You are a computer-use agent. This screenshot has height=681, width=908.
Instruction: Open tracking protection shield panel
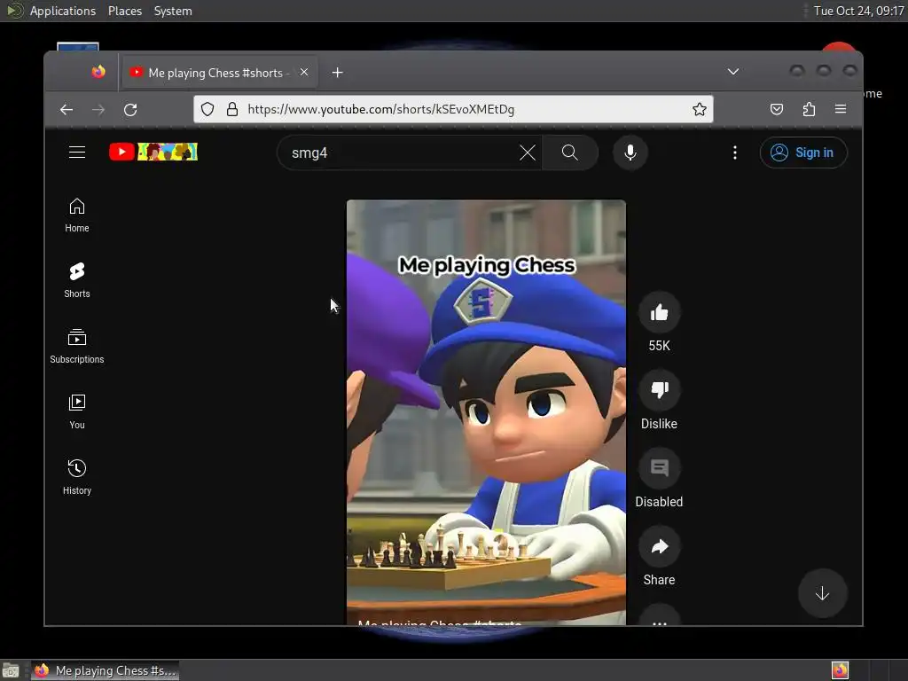(207, 109)
